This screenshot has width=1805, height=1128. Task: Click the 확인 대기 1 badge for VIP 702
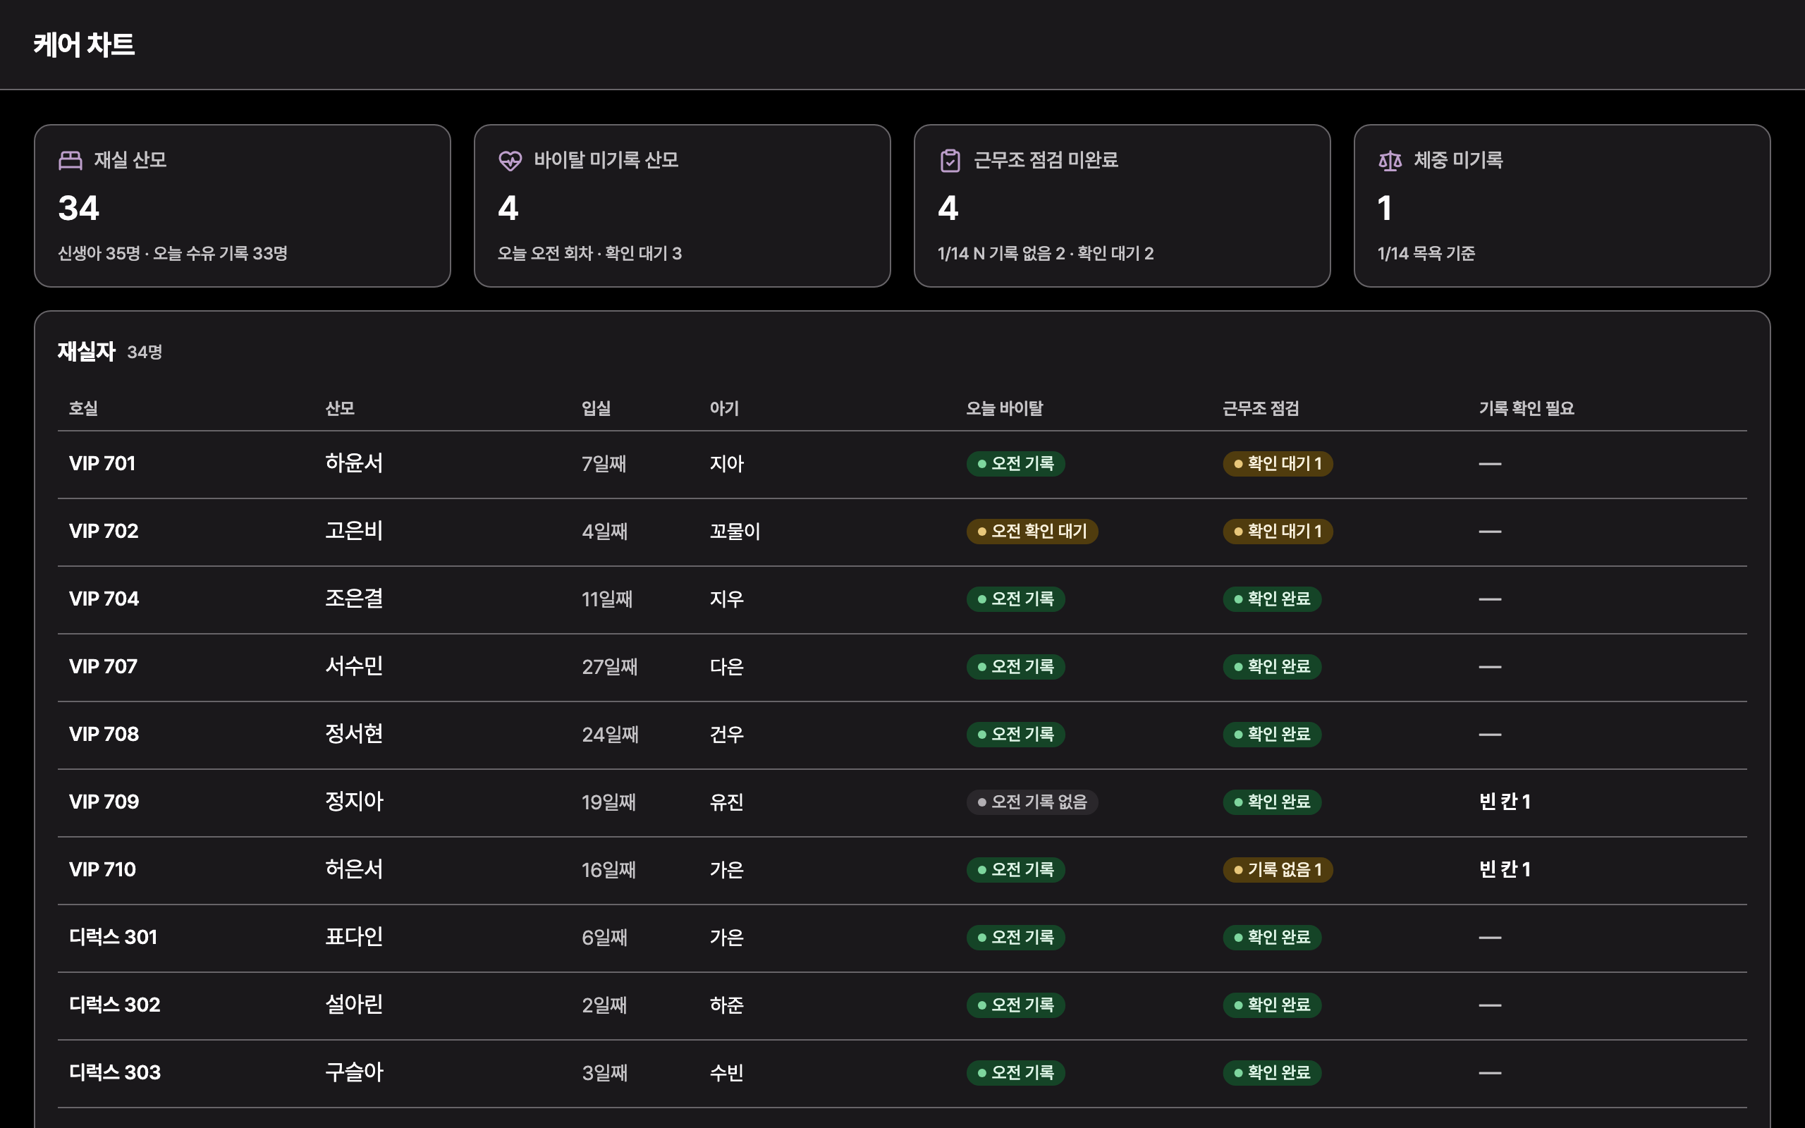coord(1278,531)
